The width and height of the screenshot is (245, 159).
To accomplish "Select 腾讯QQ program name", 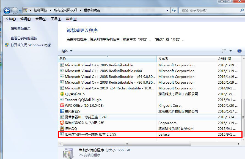I will tap(71, 129).
